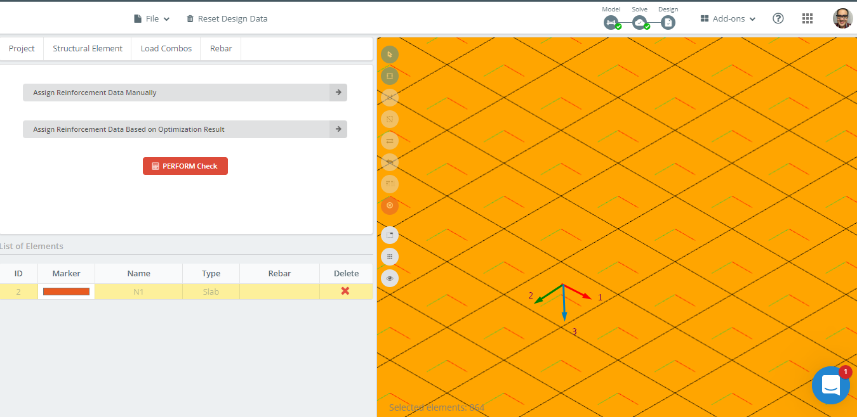Open the apps grid icon
Image resolution: width=857 pixels, height=417 pixels.
click(x=807, y=18)
